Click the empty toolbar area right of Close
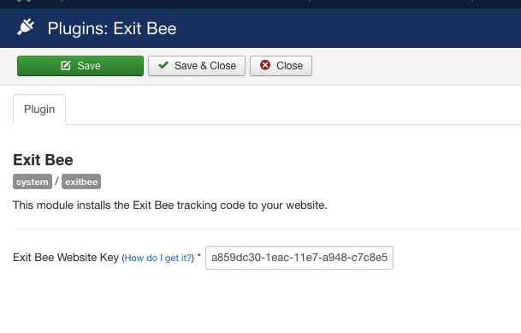This screenshot has width=521, height=333. point(415,66)
